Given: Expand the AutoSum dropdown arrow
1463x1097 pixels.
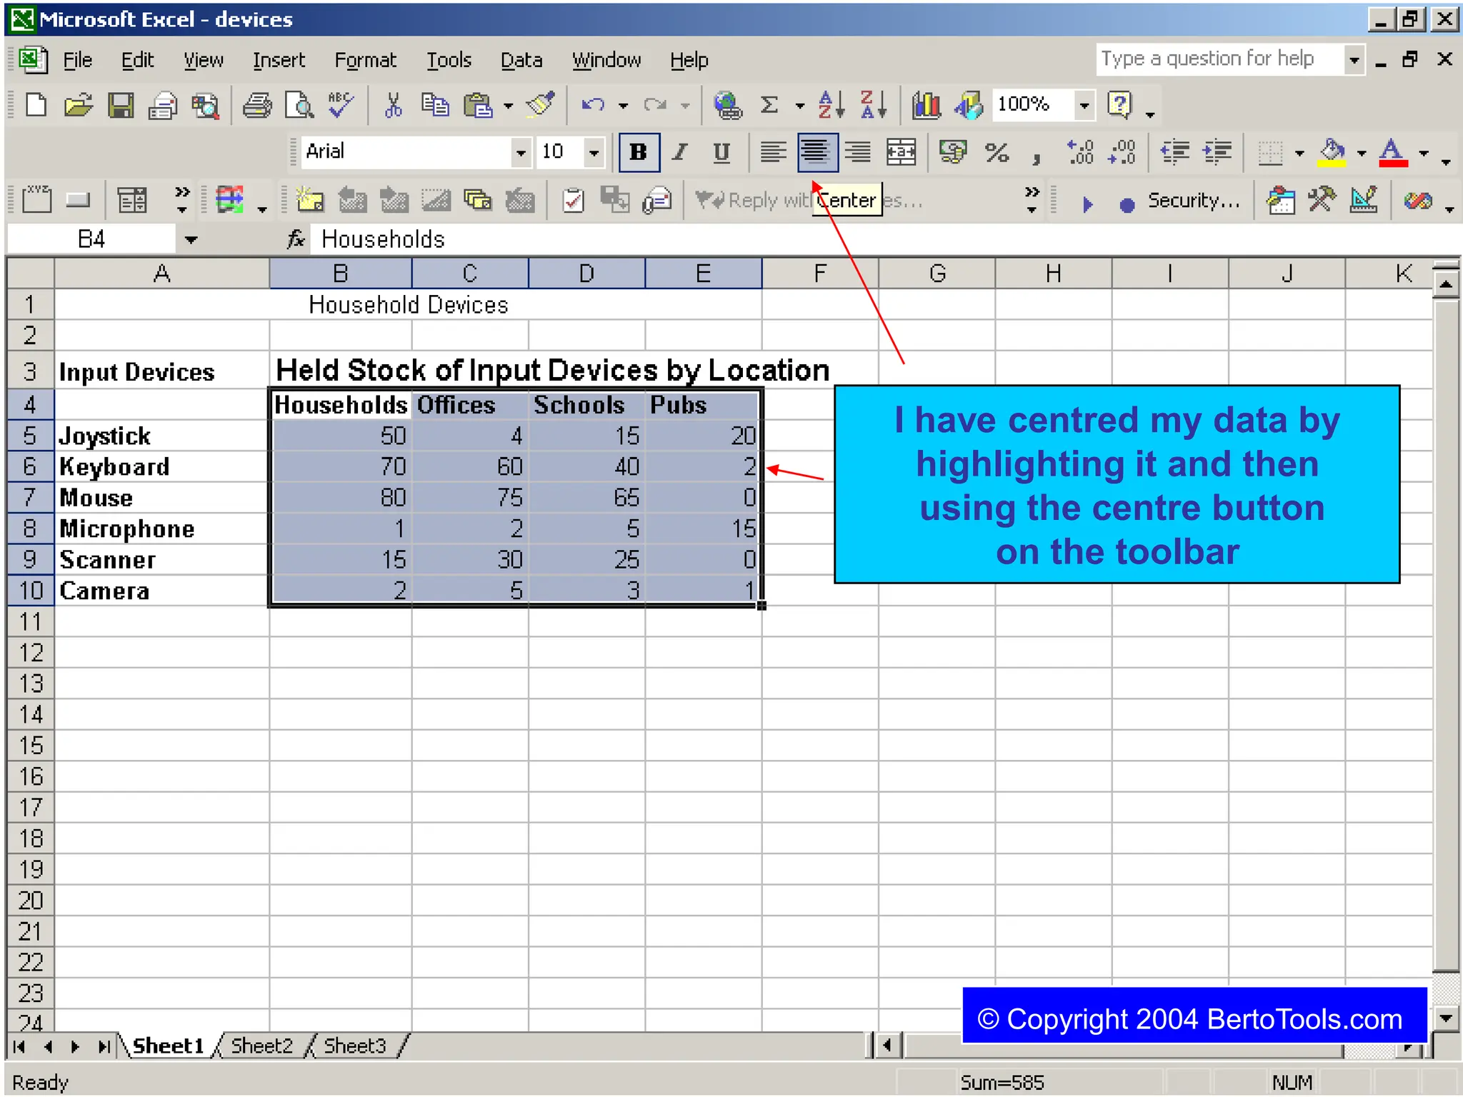Looking at the screenshot, I should tap(800, 106).
